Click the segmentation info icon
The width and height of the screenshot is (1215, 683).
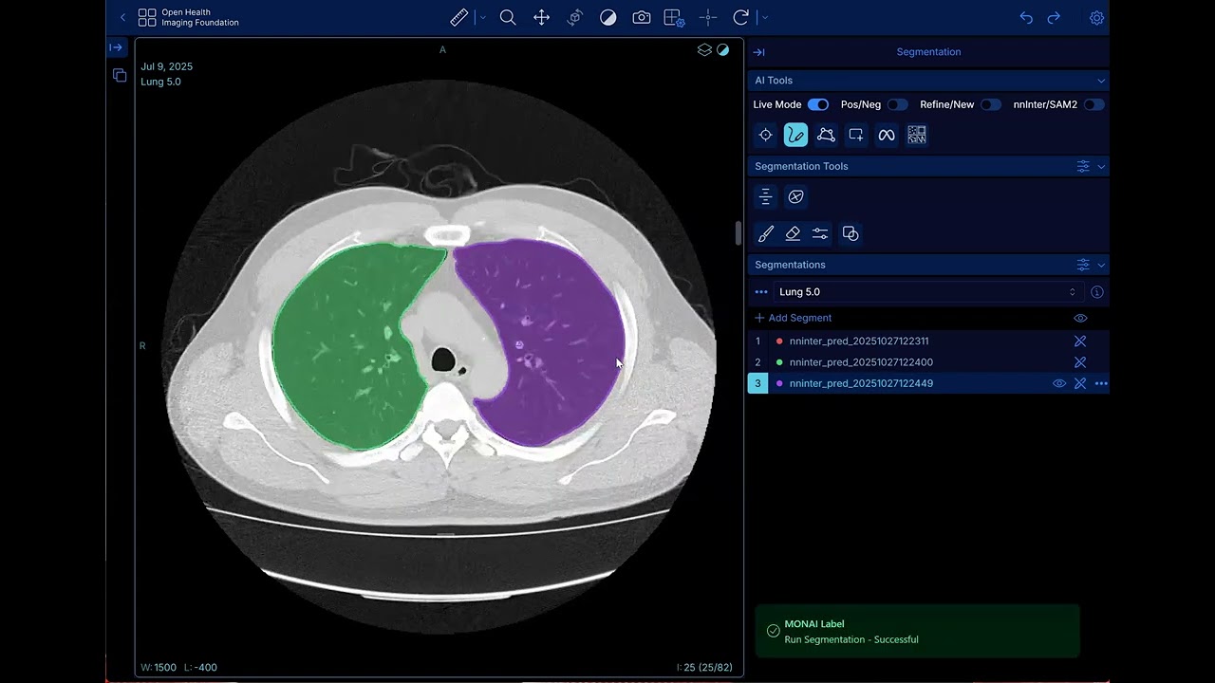coord(1096,292)
